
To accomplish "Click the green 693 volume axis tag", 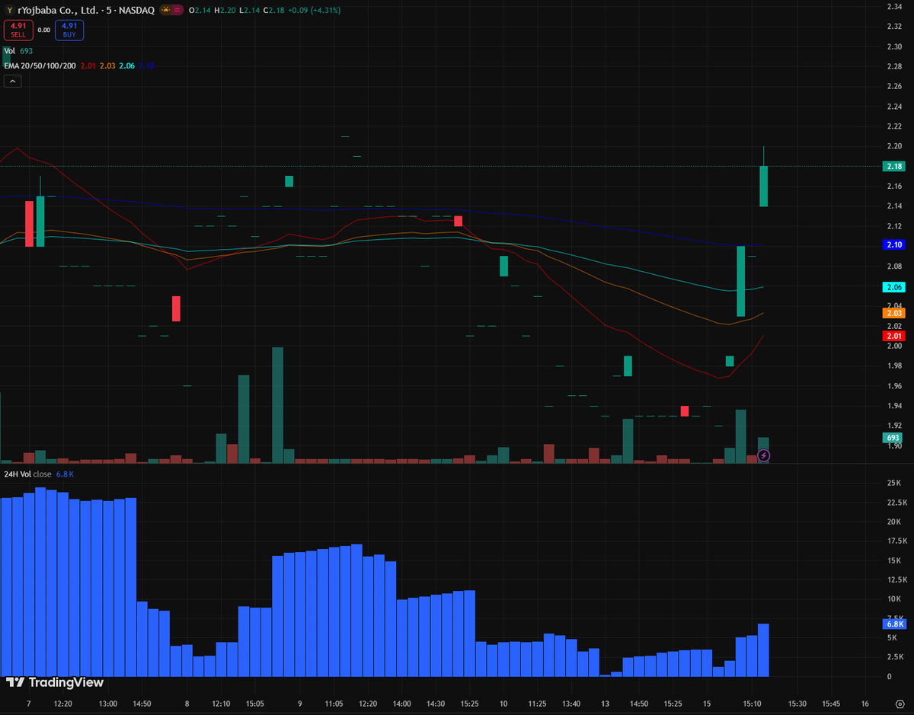I will point(893,438).
